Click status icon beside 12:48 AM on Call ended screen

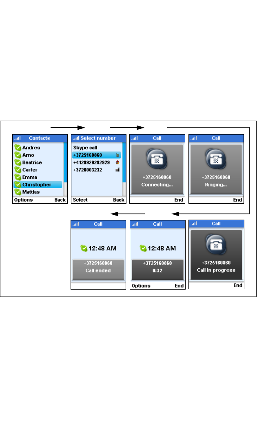84,248
